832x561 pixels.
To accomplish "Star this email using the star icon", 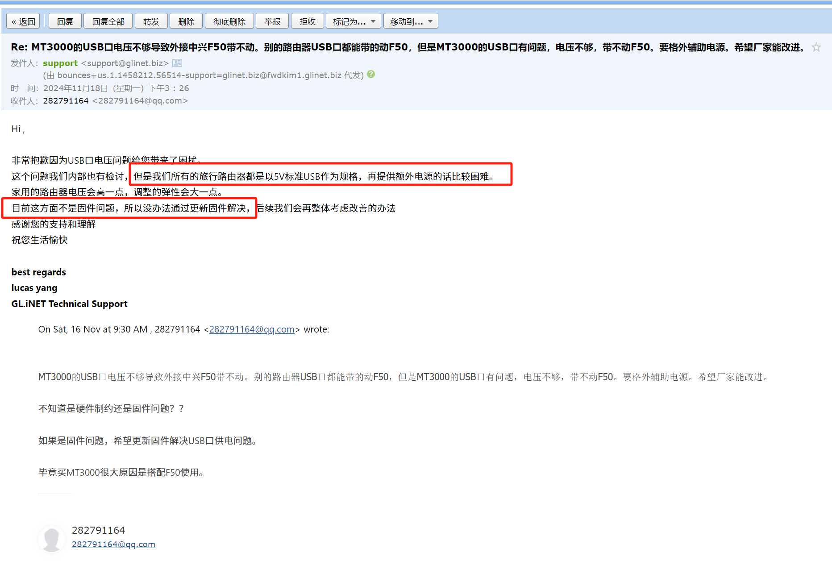I will tap(816, 47).
